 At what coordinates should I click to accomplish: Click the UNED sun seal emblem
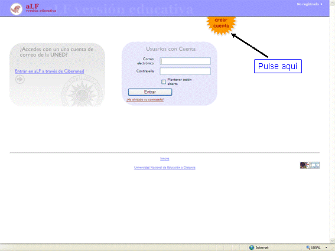point(82,91)
